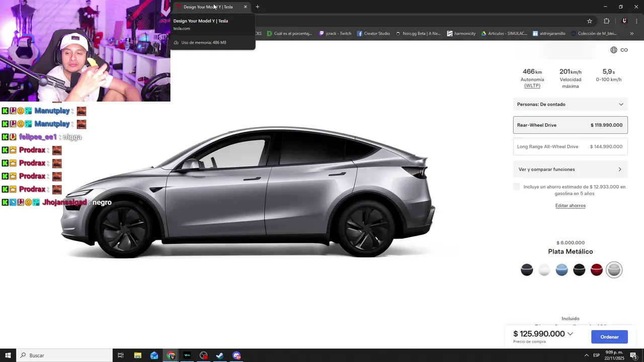Click the WLTP underlined link
This screenshot has height=362, width=644.
(532, 86)
